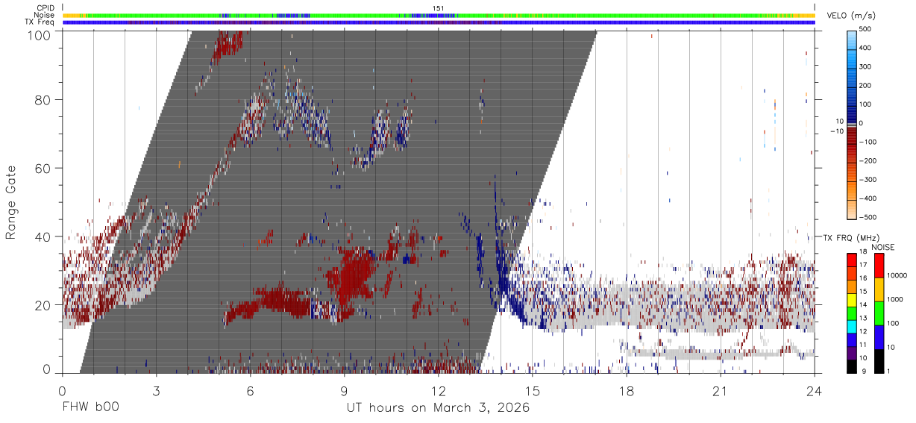The image size is (916, 423).
Task: Click the x-axis tick label 9
Action: [x=344, y=390]
